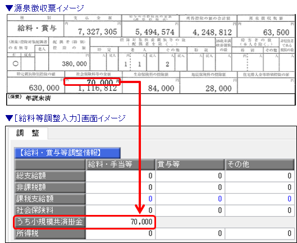Click the 給料・手当等 column header

click(x=121, y=164)
